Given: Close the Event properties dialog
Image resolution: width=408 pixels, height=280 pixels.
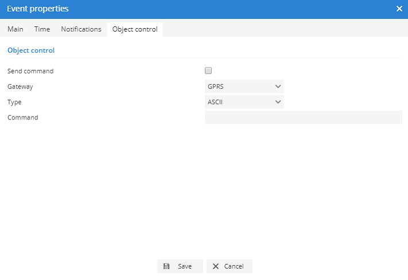Looking at the screenshot, I should coord(399,9).
